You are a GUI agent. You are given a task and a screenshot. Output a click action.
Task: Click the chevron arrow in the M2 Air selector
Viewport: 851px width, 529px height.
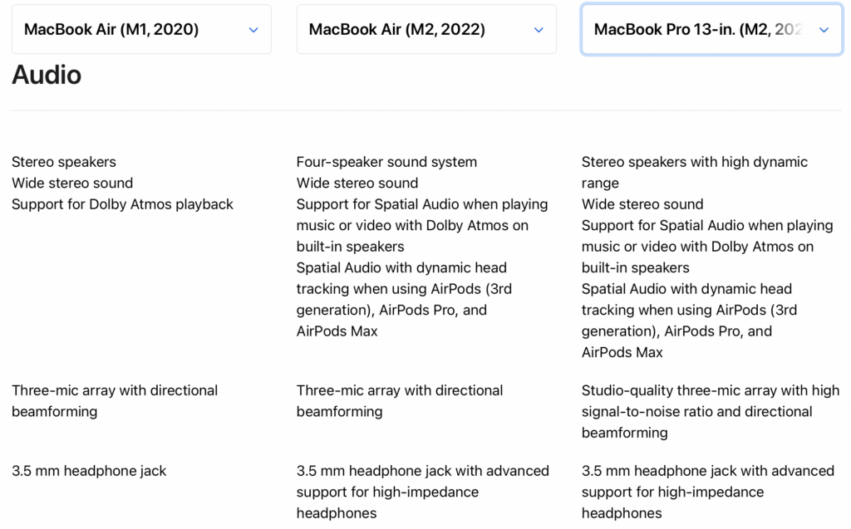539,30
